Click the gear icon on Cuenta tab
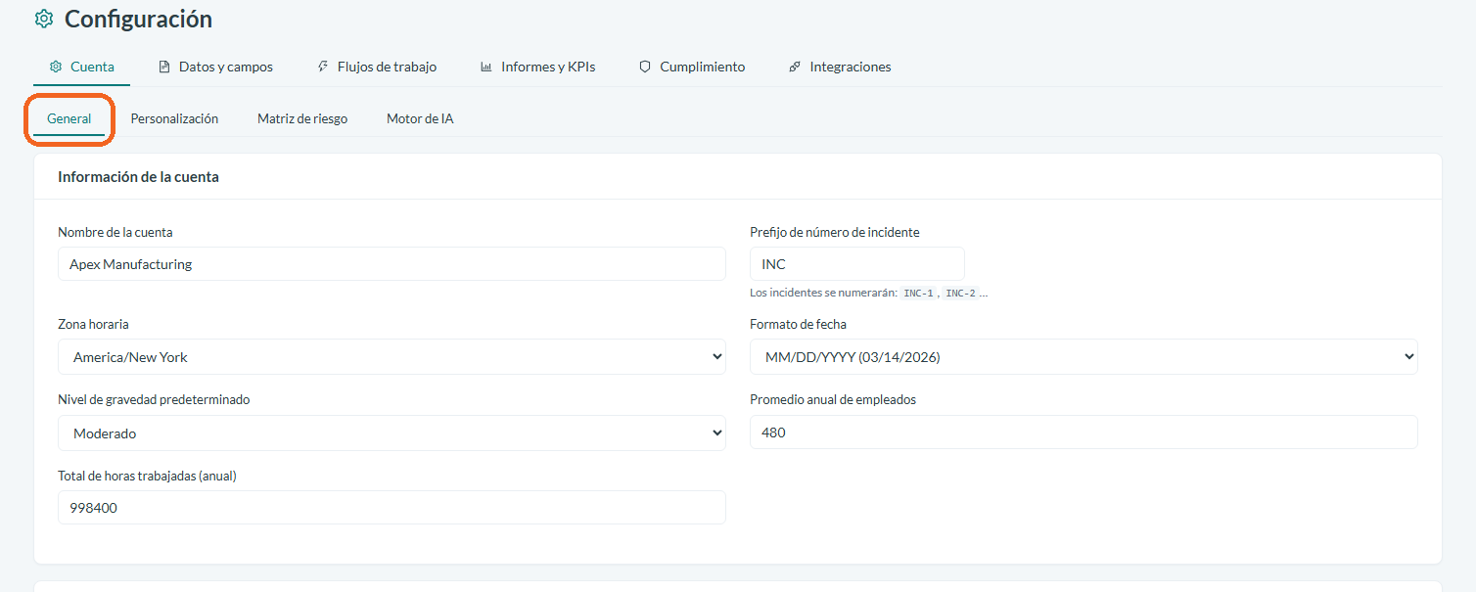This screenshot has height=592, width=1476. coord(56,67)
